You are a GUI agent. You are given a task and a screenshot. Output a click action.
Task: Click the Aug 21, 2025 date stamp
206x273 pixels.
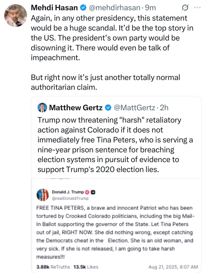pyautogui.click(x=173, y=267)
